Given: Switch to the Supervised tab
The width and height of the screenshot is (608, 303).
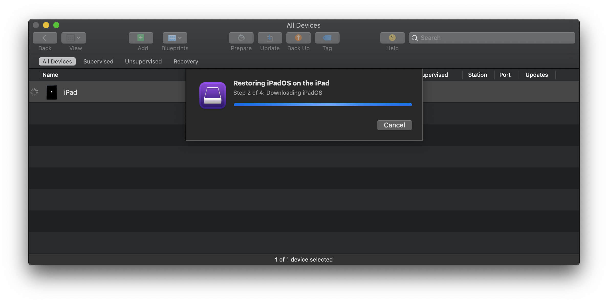Looking at the screenshot, I should point(98,61).
